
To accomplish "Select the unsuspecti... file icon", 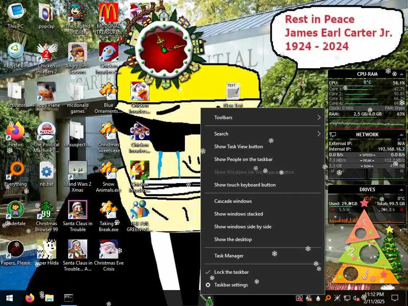I will click(x=77, y=134).
